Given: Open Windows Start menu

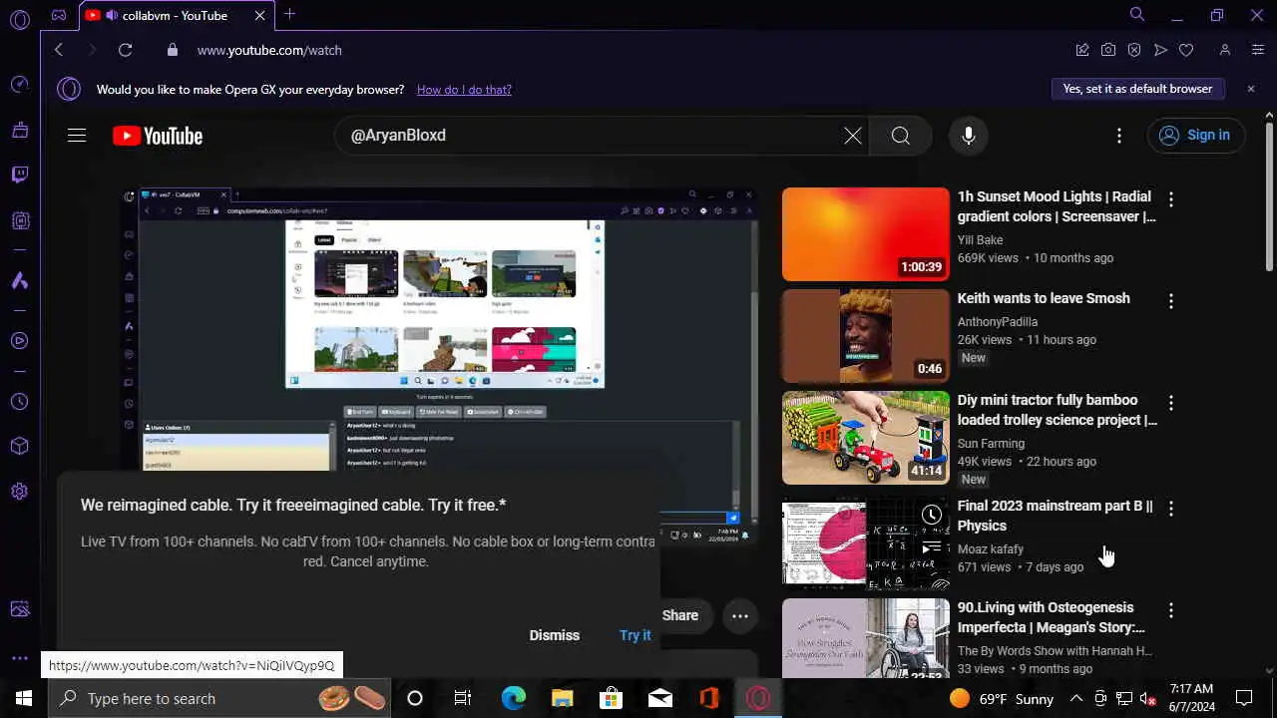Looking at the screenshot, I should pyautogui.click(x=24, y=698).
